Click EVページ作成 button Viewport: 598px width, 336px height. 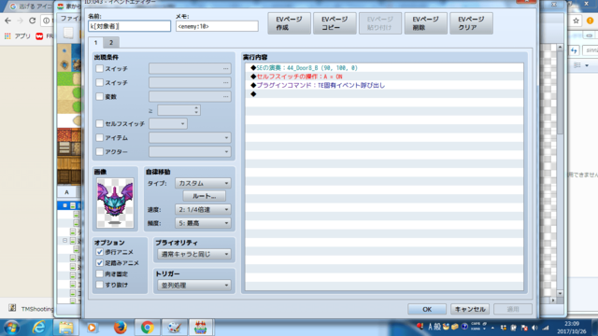pyautogui.click(x=289, y=23)
